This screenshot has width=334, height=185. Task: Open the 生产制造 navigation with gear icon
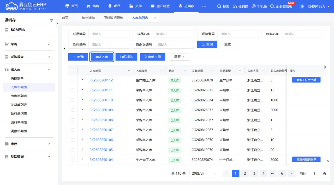coord(160,6)
